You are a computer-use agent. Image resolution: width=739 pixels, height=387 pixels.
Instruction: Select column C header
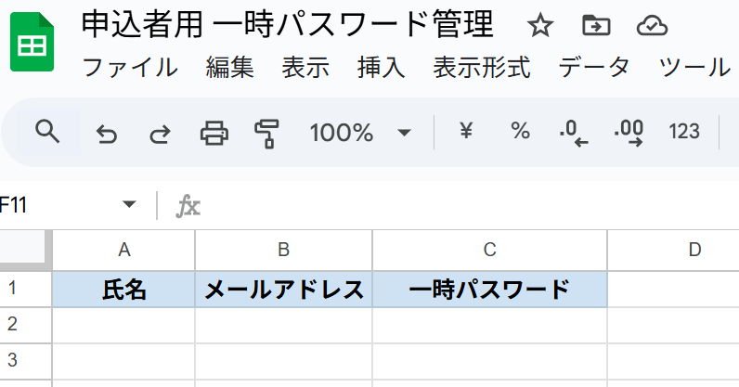coord(489,250)
